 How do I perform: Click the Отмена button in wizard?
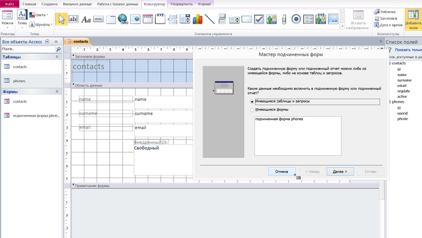(x=282, y=172)
